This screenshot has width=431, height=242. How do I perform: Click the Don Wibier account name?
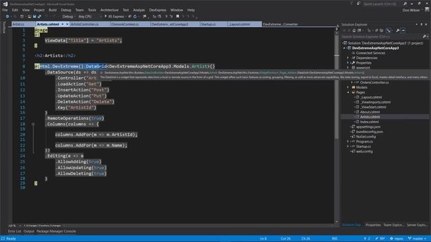click(411, 10)
